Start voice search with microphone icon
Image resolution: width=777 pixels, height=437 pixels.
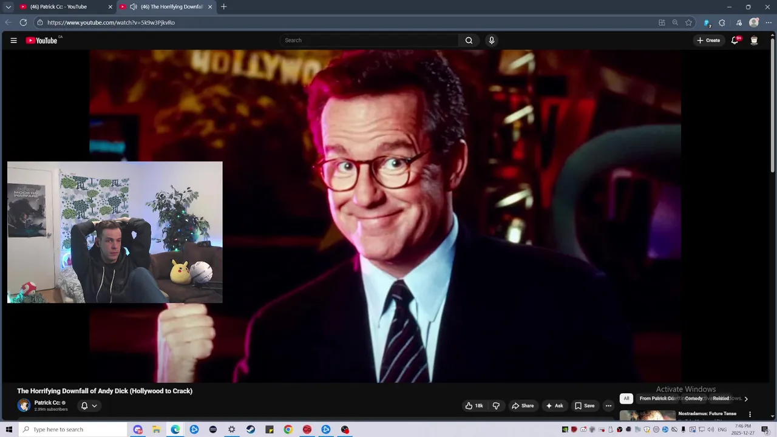point(492,41)
